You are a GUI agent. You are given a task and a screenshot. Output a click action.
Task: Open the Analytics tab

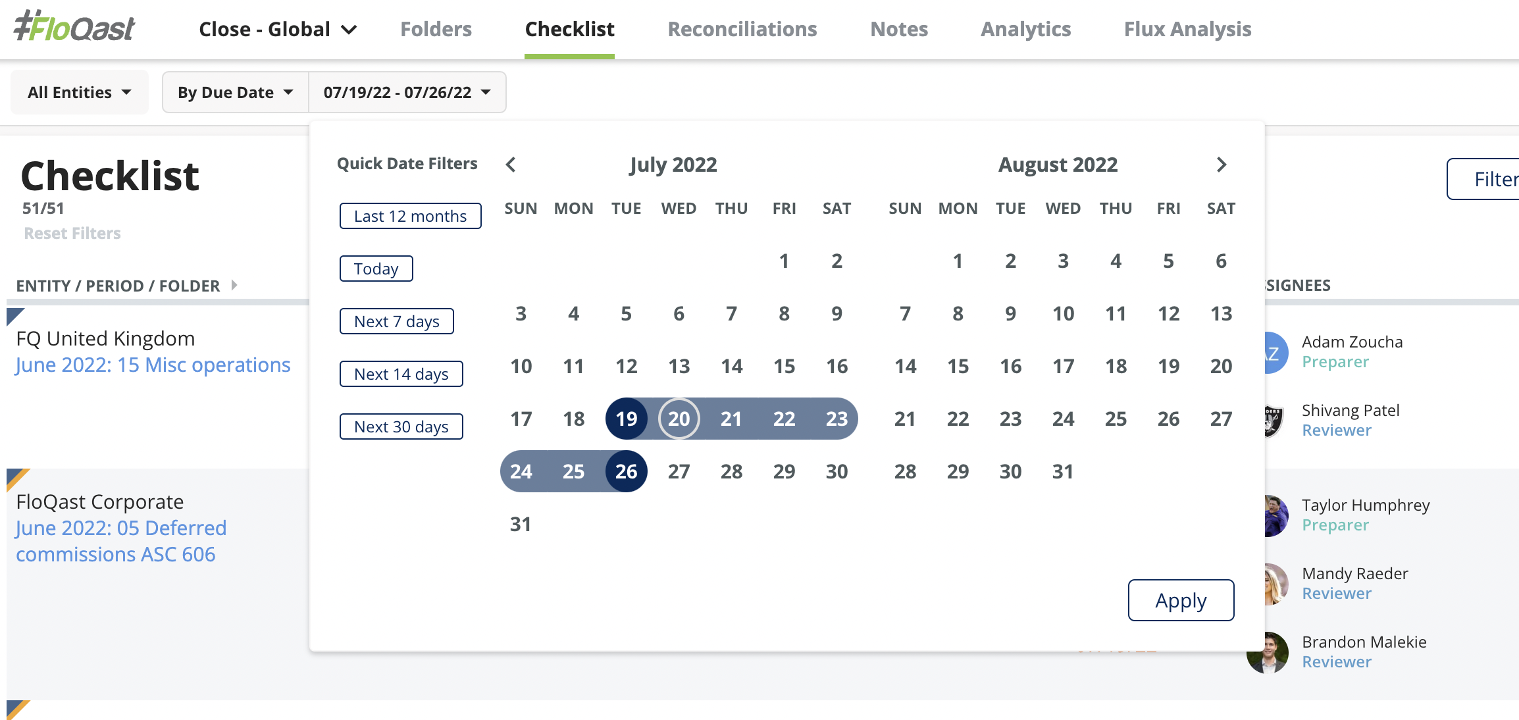(x=1026, y=29)
